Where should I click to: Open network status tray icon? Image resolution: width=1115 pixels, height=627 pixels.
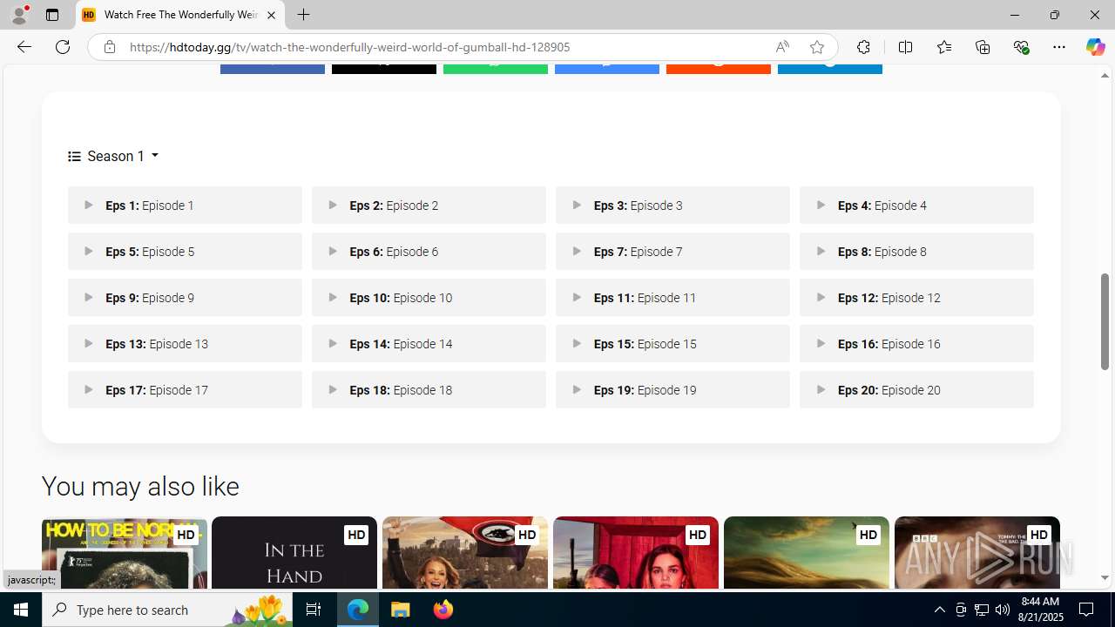pyautogui.click(x=982, y=610)
